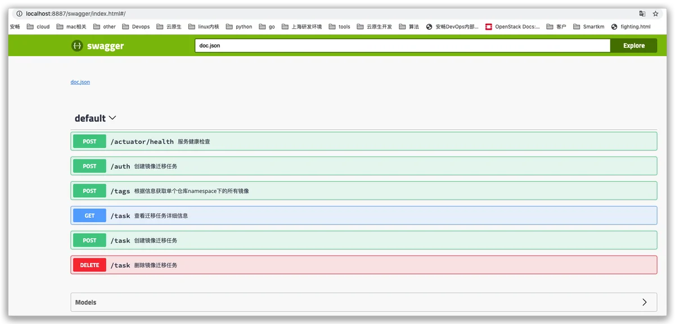Open the Smartkm bookmark folder
This screenshot has width=675, height=324.
(589, 26)
